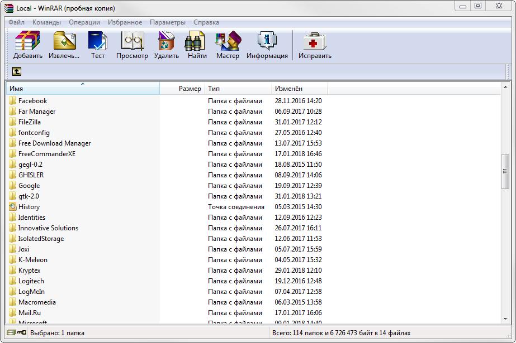
Task: Click the Mail.Ru folder icon
Action: (12, 312)
